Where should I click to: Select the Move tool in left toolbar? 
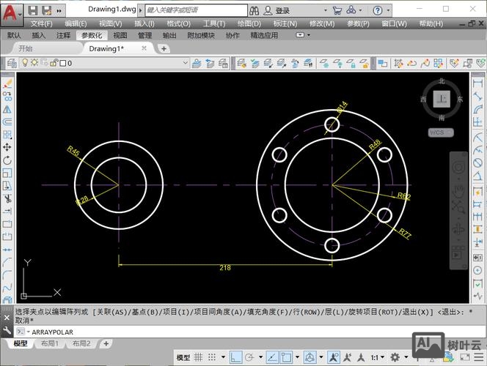(7, 147)
